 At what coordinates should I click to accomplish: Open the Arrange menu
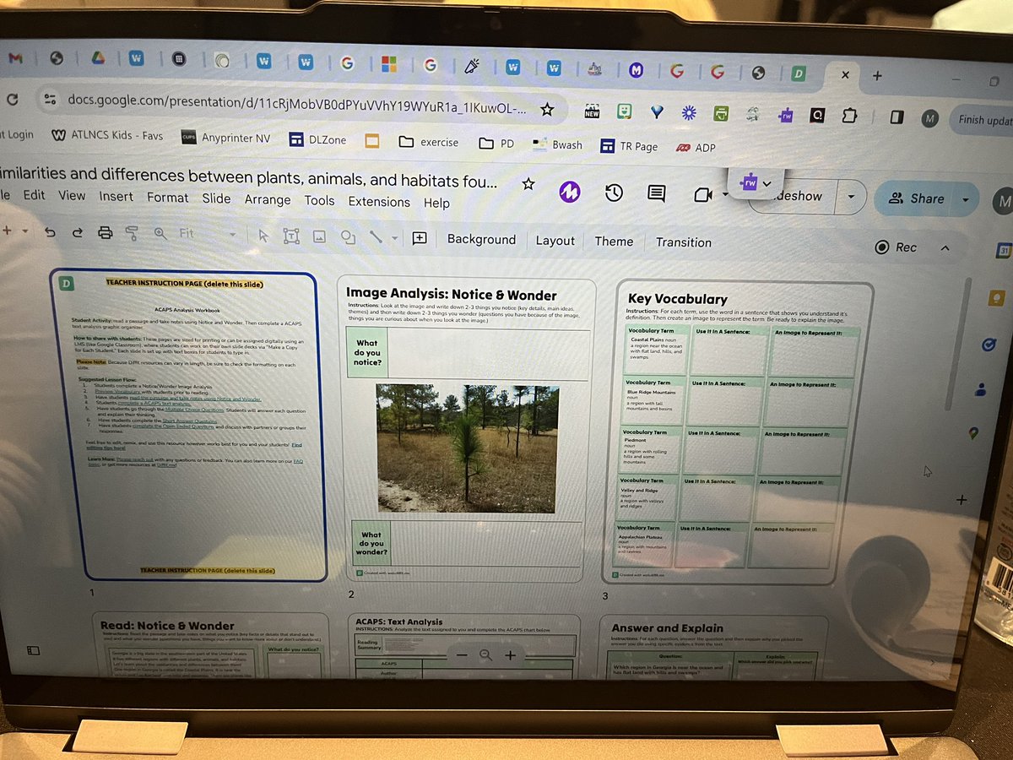(x=268, y=200)
